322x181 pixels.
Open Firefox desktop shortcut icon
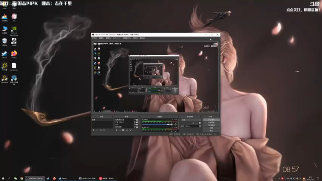(x=14, y=55)
